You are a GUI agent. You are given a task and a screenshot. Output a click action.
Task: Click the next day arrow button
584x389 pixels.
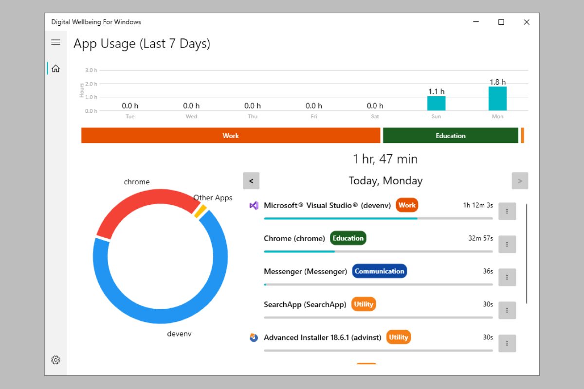pos(520,180)
